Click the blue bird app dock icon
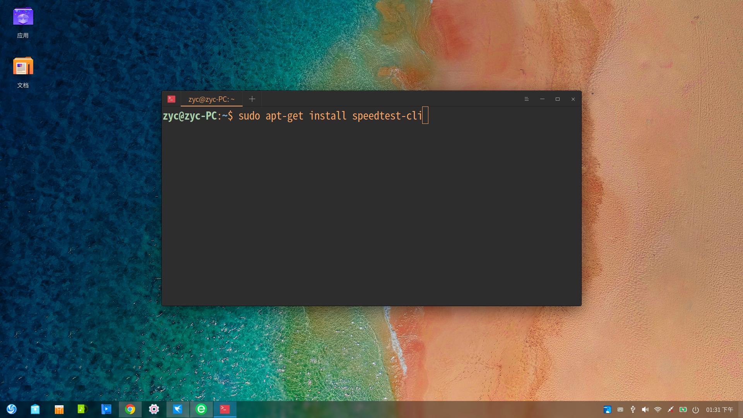743x418 pixels. tap(178, 409)
